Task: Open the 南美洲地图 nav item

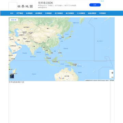Action: point(70,13)
